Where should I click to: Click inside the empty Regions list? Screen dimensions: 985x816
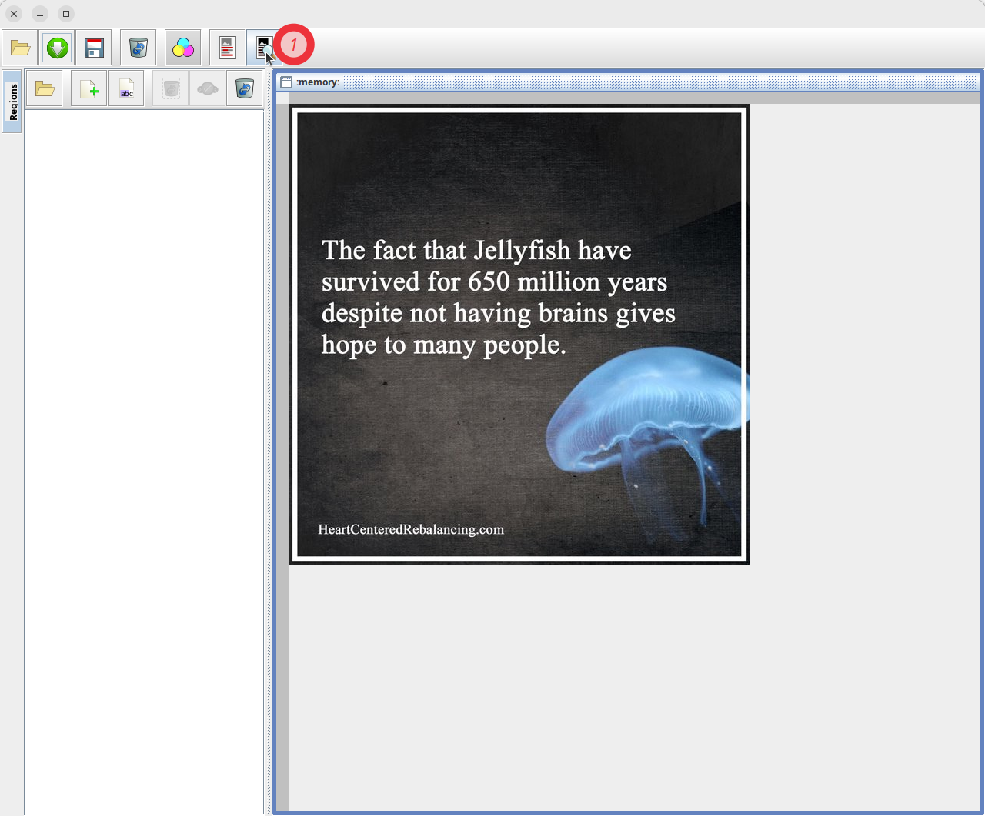pyautogui.click(x=145, y=461)
